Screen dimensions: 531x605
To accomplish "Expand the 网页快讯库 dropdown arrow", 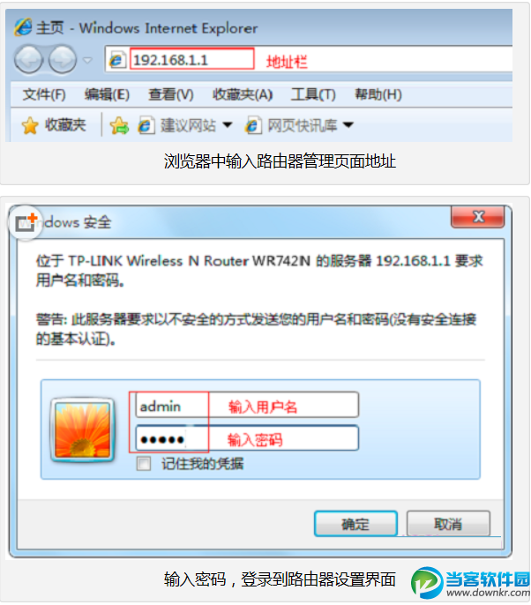I will pyautogui.click(x=348, y=124).
